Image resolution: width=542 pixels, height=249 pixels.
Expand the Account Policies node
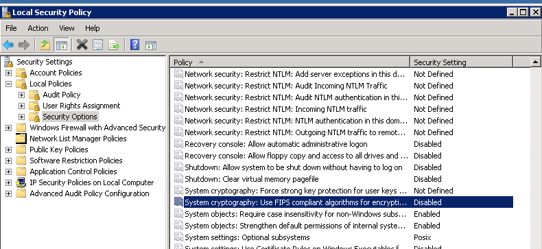coord(9,73)
